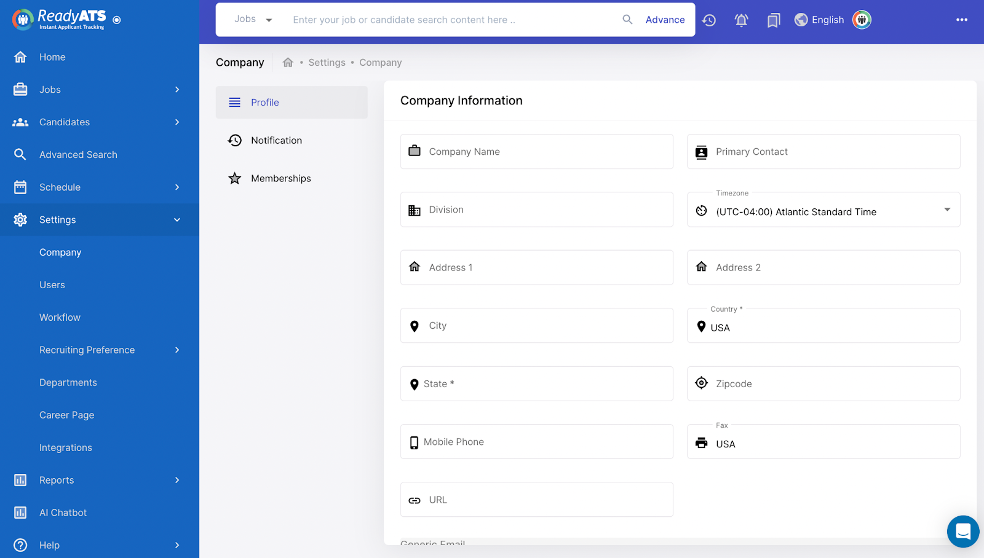Click the Company Name field
This screenshot has width=984, height=558.
pyautogui.click(x=537, y=152)
